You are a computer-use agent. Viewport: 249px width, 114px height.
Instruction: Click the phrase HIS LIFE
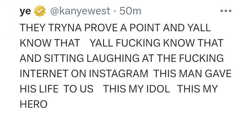[x=39, y=89]
